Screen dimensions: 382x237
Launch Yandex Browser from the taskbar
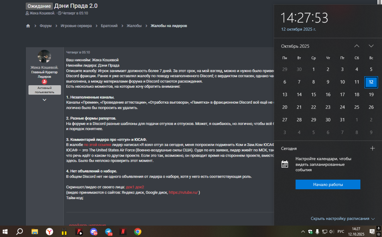tap(50, 232)
